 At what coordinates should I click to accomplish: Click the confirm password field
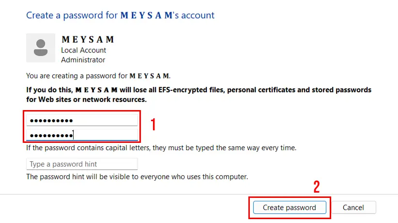coord(82,135)
